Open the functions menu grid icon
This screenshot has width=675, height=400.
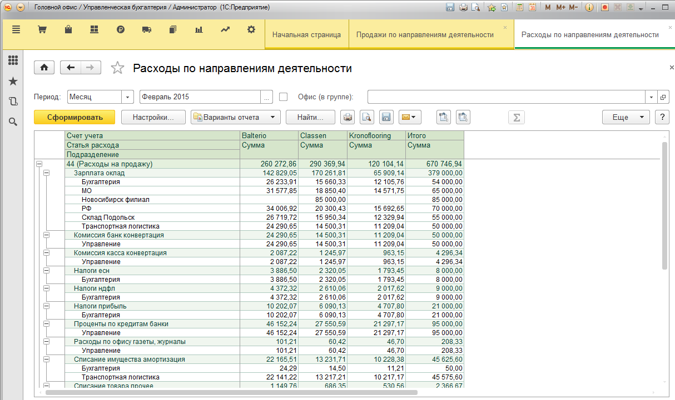13,60
